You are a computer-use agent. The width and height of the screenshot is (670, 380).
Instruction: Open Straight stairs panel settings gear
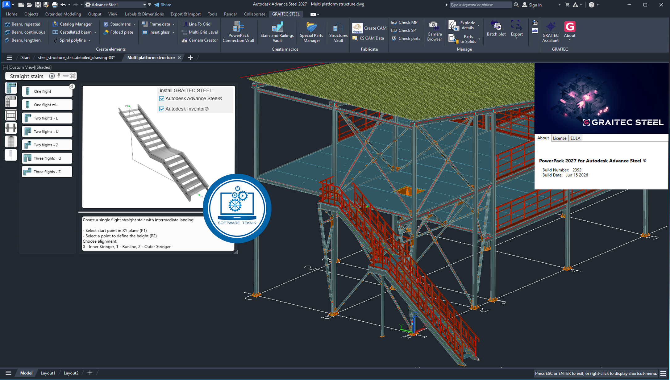coord(52,76)
